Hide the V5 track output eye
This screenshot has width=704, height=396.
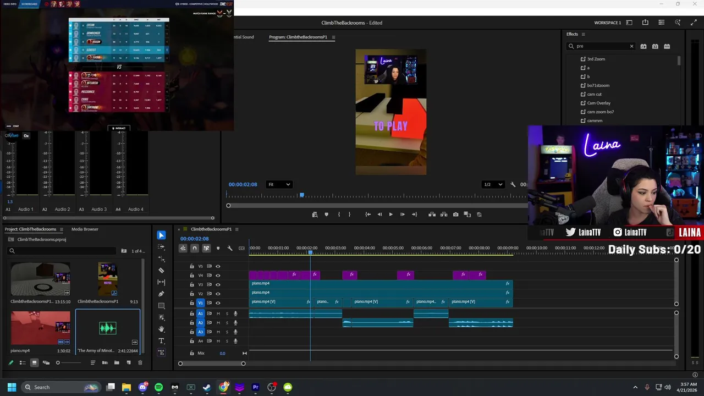click(218, 266)
